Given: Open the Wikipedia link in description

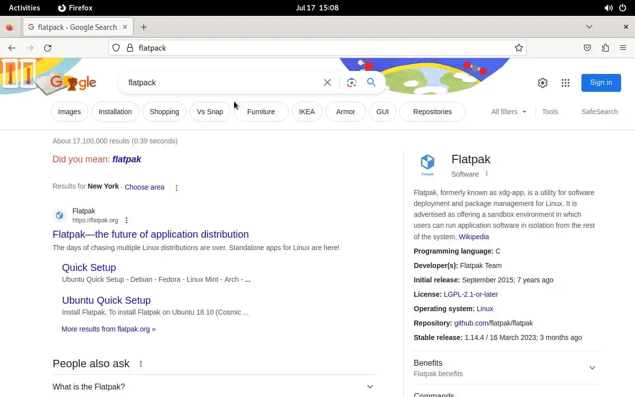Looking at the screenshot, I should tap(474, 237).
